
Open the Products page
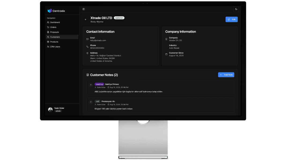click(x=54, y=42)
